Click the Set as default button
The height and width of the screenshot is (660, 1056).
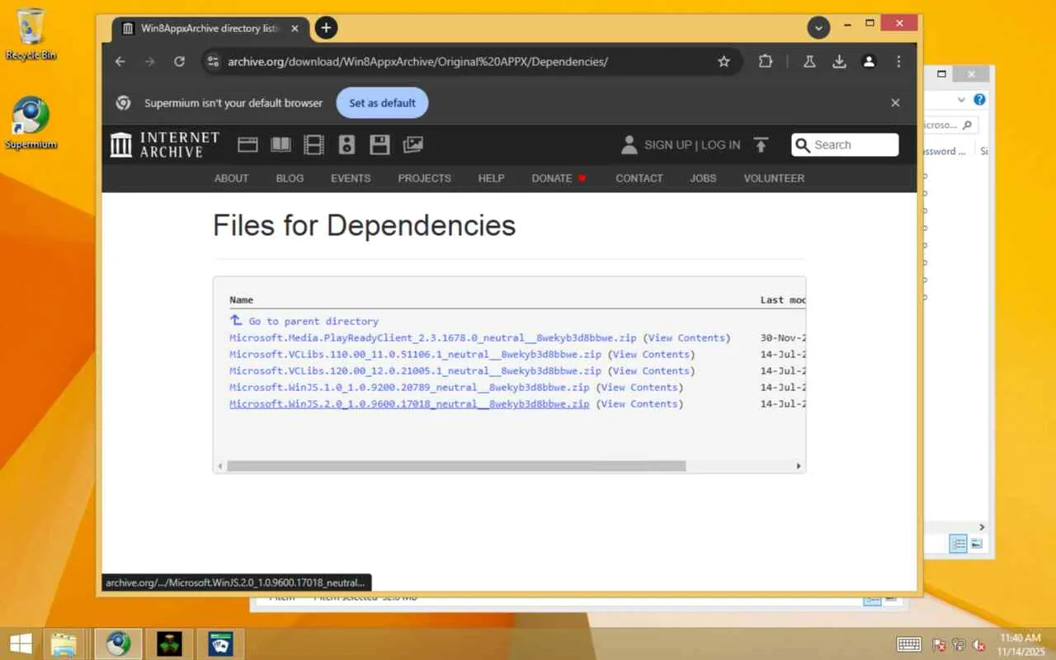tap(382, 103)
